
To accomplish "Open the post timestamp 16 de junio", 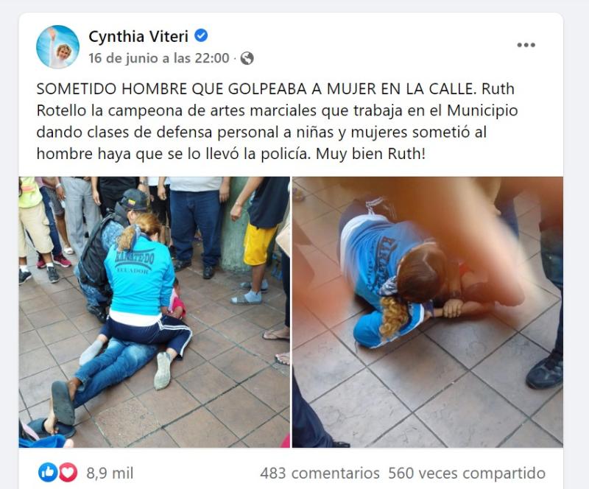I will (x=159, y=58).
